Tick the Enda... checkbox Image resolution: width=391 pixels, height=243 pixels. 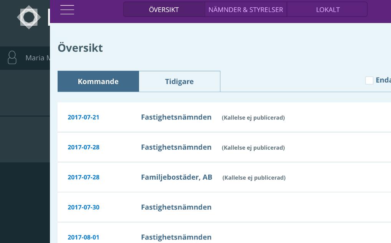pyautogui.click(x=369, y=80)
